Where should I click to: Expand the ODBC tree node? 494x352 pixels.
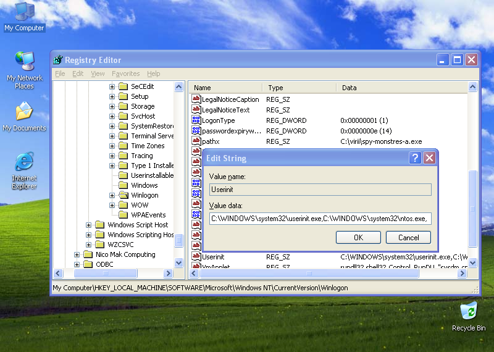(x=77, y=264)
